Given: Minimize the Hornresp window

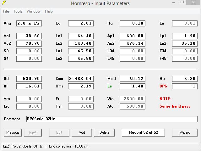Looking at the screenshot, I should [174, 3].
